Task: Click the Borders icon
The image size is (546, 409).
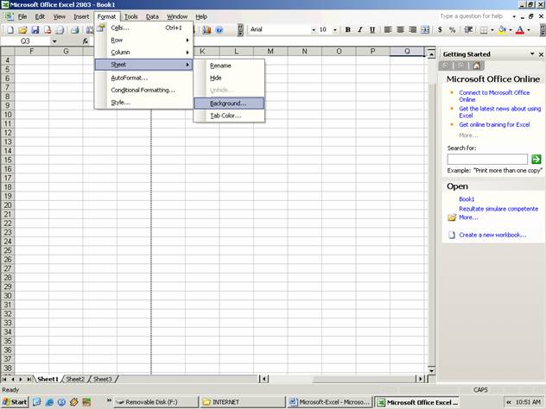Action: tap(484, 30)
